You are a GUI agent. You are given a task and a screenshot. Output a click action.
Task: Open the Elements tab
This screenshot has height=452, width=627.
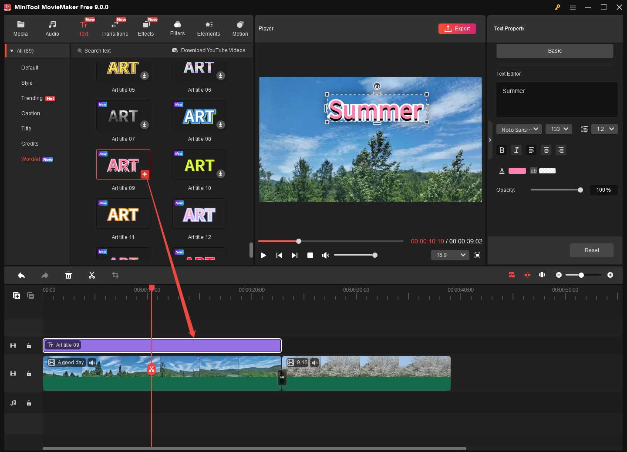click(x=209, y=29)
